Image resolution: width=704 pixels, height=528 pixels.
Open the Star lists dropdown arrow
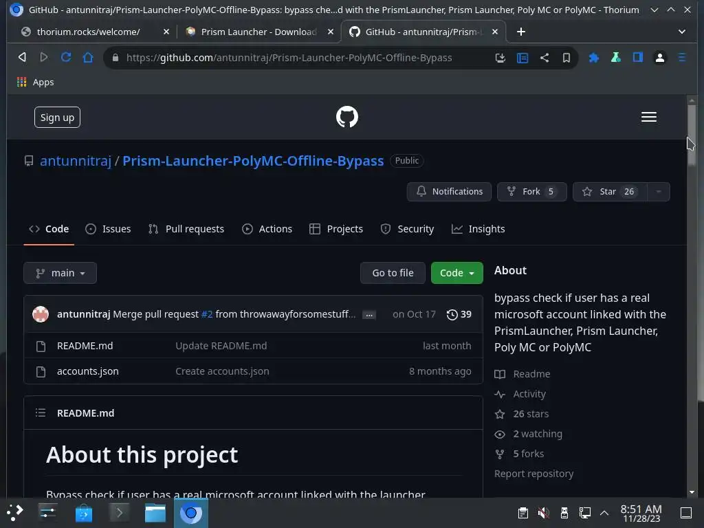click(x=658, y=192)
